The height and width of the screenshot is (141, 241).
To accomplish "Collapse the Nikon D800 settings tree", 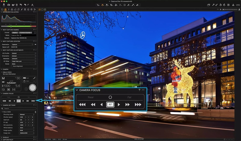I will click(x=2, y=112).
